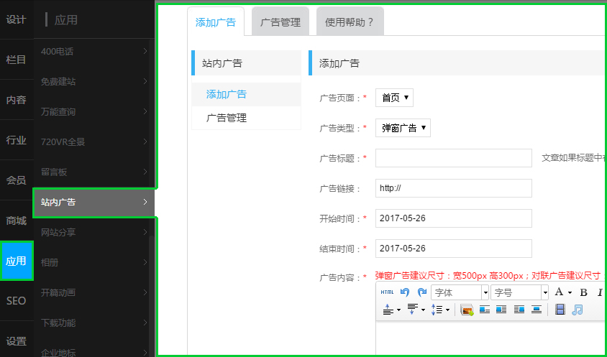Image resolution: width=607 pixels, height=357 pixels.
Task: Insert video using the film strip icon
Action: coord(560,310)
